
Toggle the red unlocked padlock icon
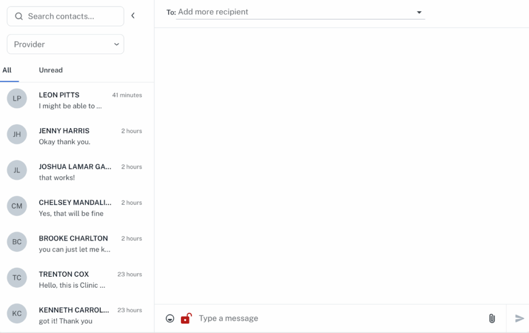click(186, 319)
